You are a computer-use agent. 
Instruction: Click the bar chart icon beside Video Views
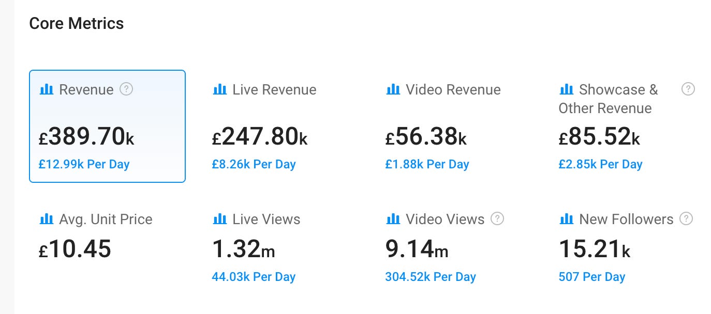coord(393,219)
